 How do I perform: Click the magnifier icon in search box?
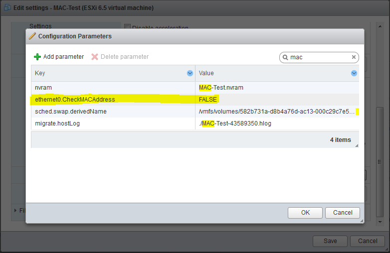pos(285,57)
